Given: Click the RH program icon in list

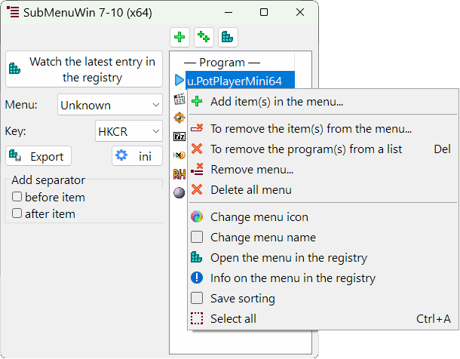Looking at the screenshot, I should coord(179,174).
